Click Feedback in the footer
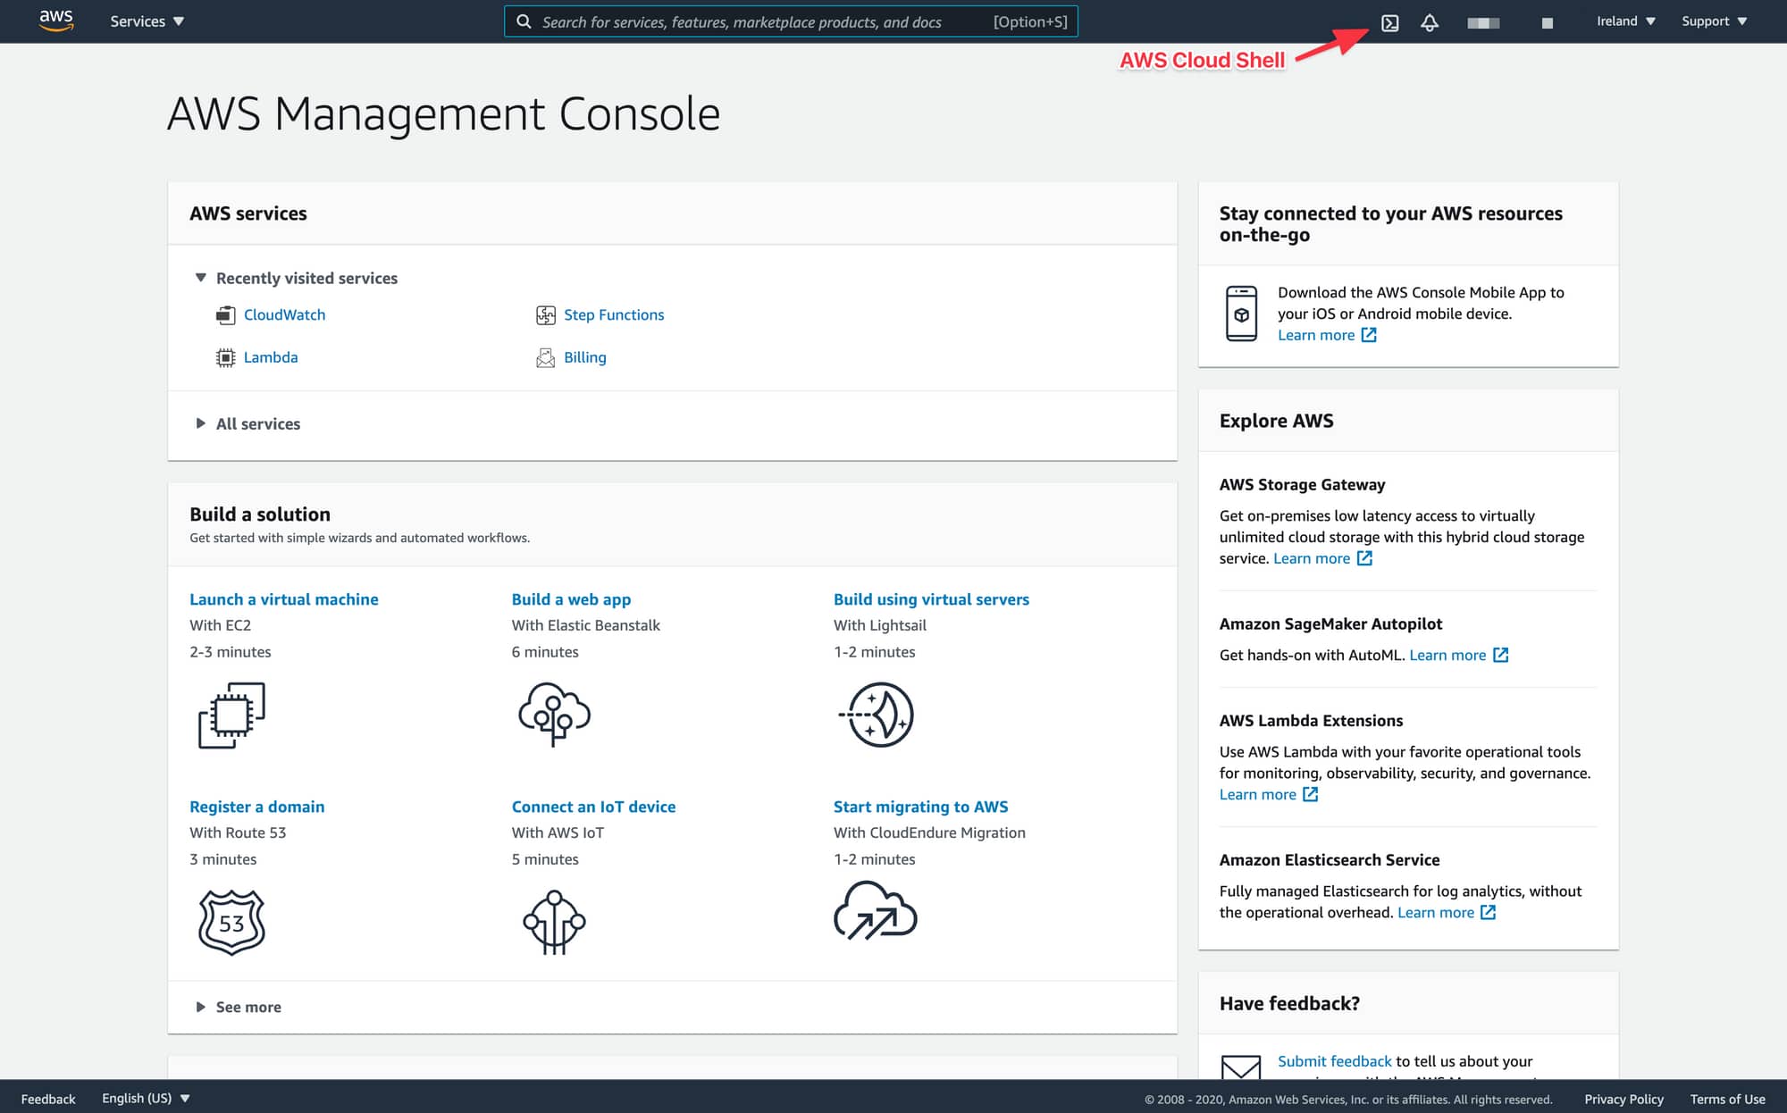This screenshot has width=1787, height=1113. pos(48,1099)
